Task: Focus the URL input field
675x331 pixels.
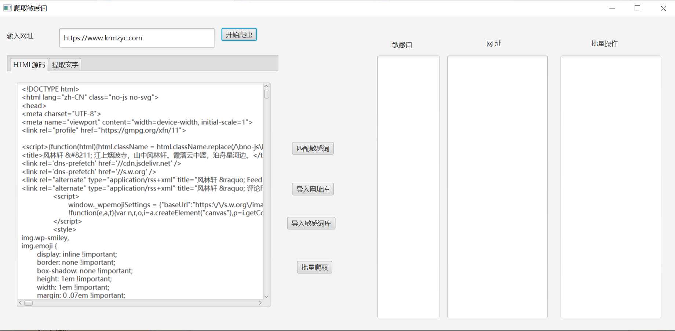Action: point(137,38)
